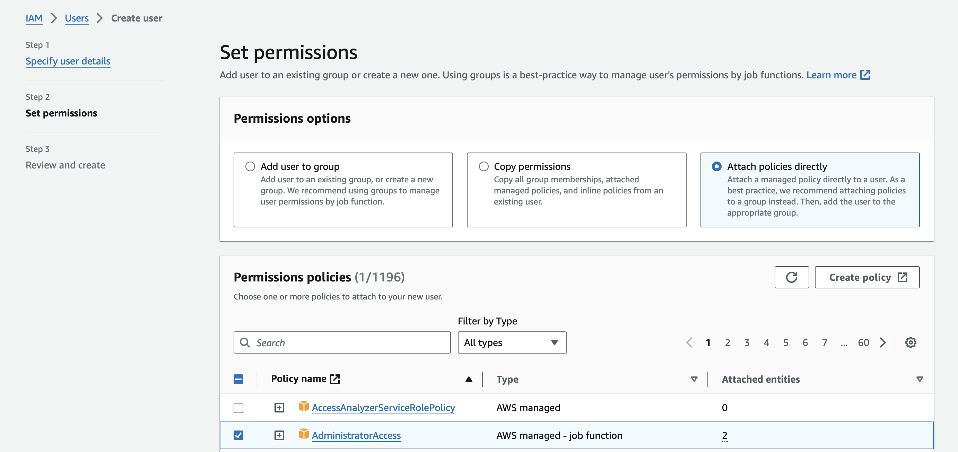The height and width of the screenshot is (452, 958).
Task: Open the AccessAnalyzerServiceRolePolicy link
Action: click(x=383, y=408)
